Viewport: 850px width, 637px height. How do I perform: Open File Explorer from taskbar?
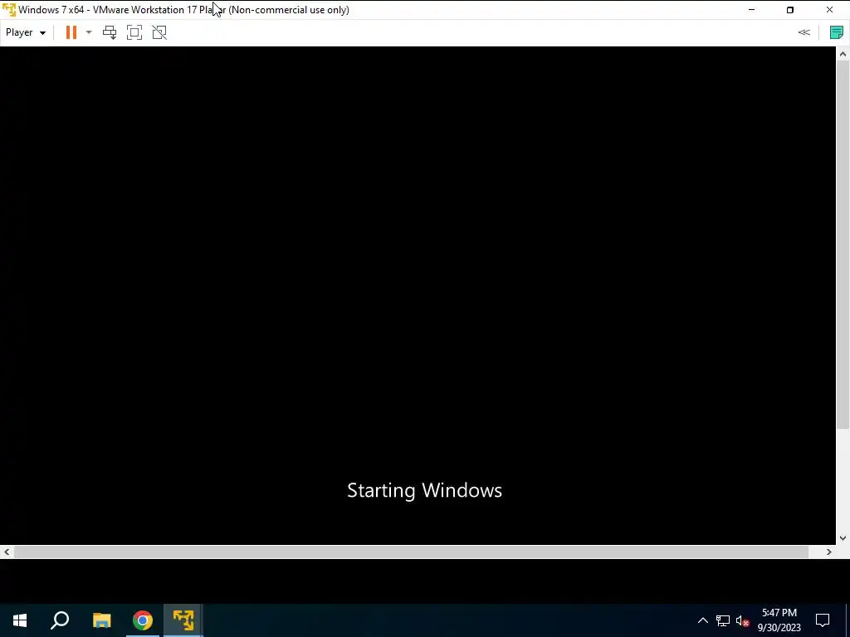tap(101, 620)
